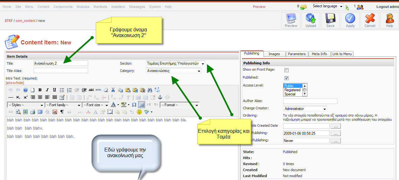
Task: Click the New Document icon in editor
Action: [x=32, y=90]
